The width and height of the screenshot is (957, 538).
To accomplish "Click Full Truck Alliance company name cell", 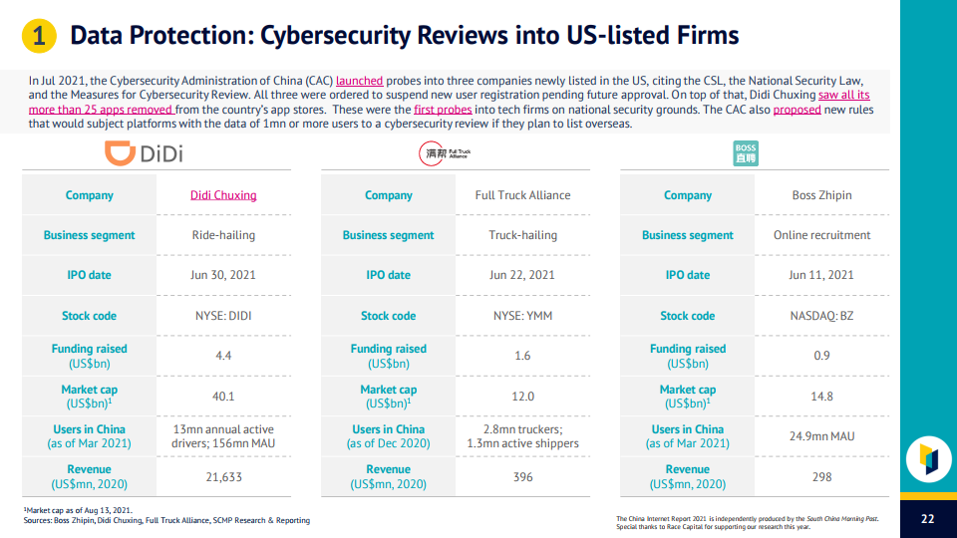I will (522, 195).
